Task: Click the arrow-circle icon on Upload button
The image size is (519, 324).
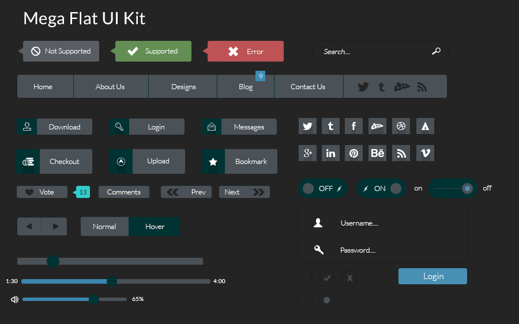Action: pos(121,162)
